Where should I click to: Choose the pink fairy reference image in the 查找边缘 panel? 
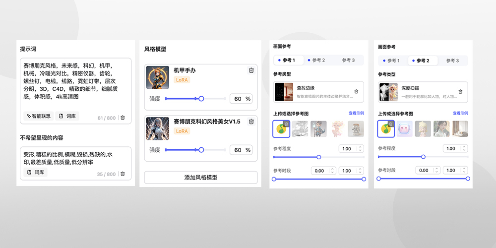click(x=337, y=129)
